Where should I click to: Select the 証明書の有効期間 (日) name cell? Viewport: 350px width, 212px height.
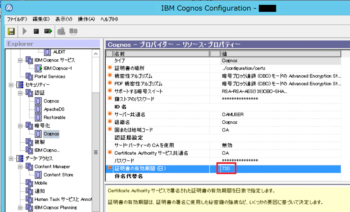(x=162, y=169)
